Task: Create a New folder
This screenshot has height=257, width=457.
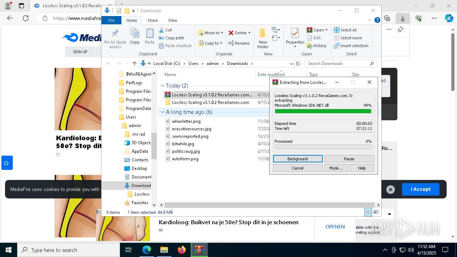Action: click(263, 39)
